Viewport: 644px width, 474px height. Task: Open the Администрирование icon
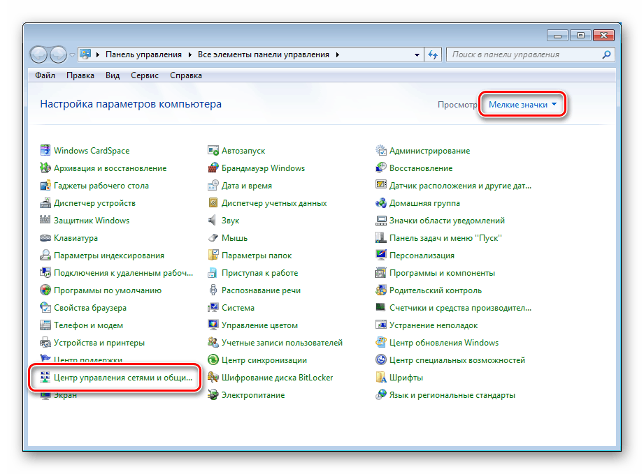pyautogui.click(x=380, y=151)
